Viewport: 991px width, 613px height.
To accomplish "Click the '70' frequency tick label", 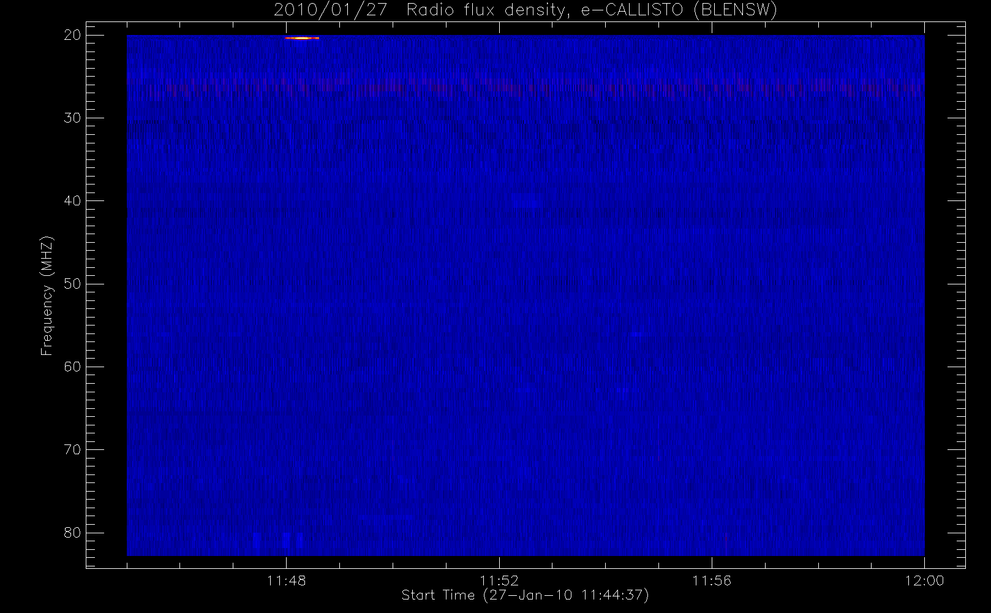I will pos(72,450).
